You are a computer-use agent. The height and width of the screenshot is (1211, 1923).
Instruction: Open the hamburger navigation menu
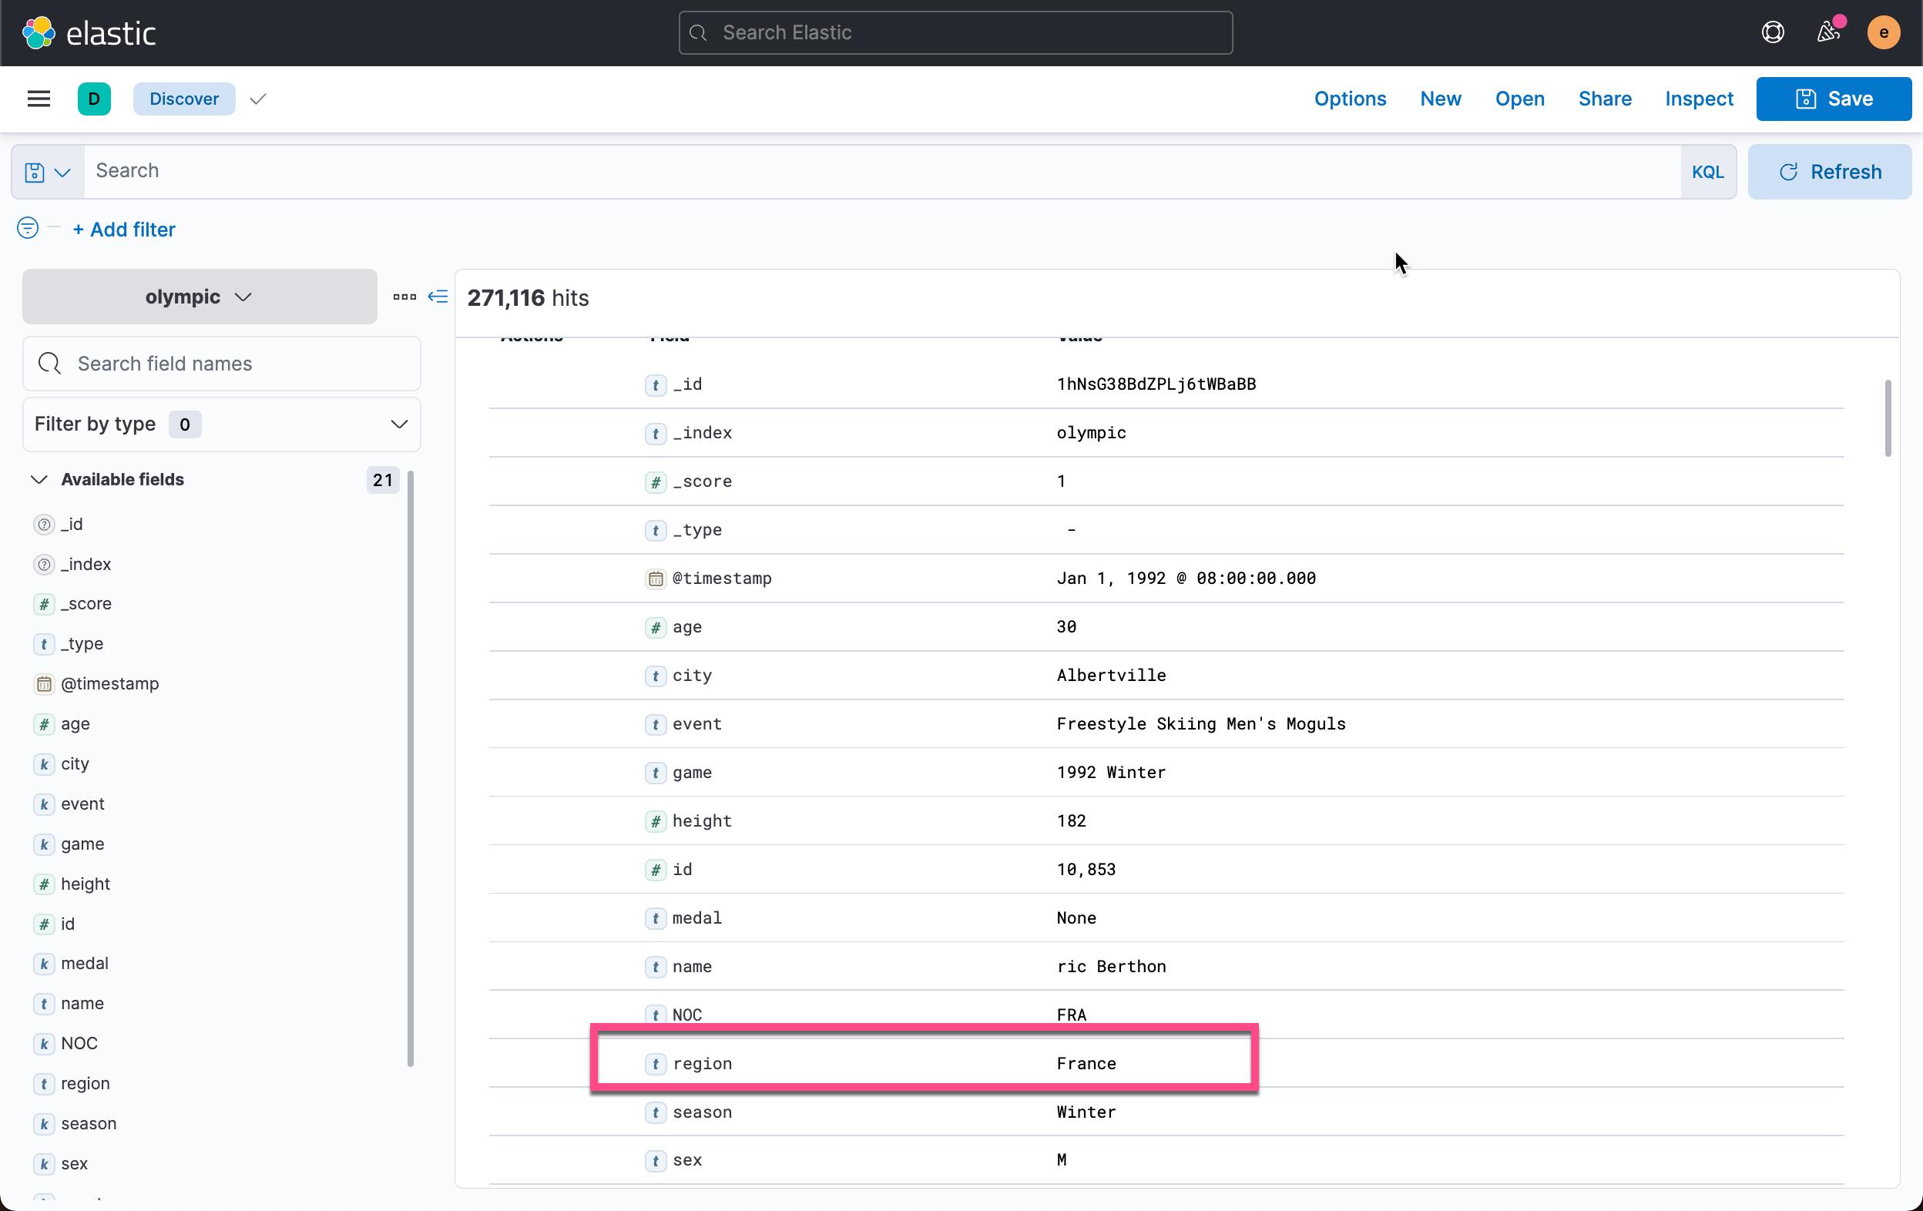click(39, 99)
